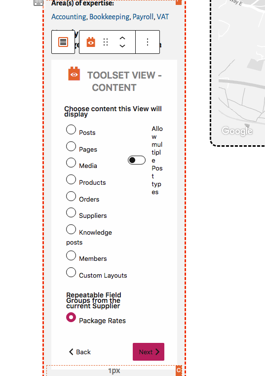Image resolution: width=265 pixels, height=376 pixels.
Task: Open the Accounting expertise link
Action: click(69, 17)
